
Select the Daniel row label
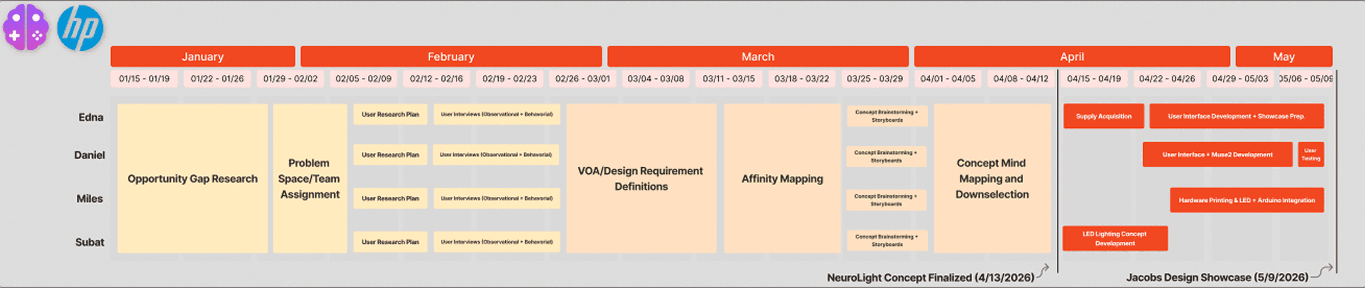tap(89, 155)
